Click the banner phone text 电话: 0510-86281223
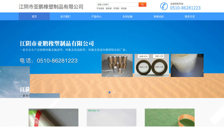This screenshot has width=224, height=140. (48, 61)
